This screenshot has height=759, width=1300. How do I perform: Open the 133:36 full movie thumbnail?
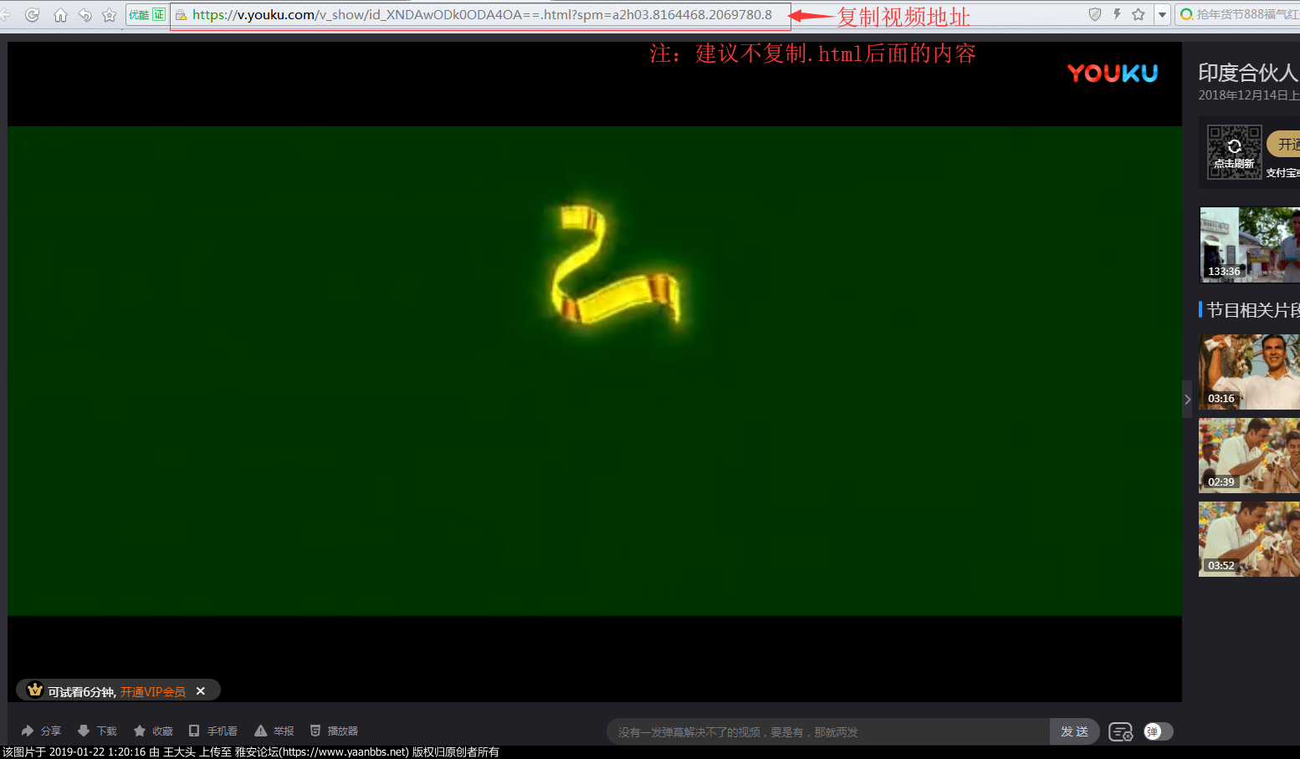(1250, 244)
